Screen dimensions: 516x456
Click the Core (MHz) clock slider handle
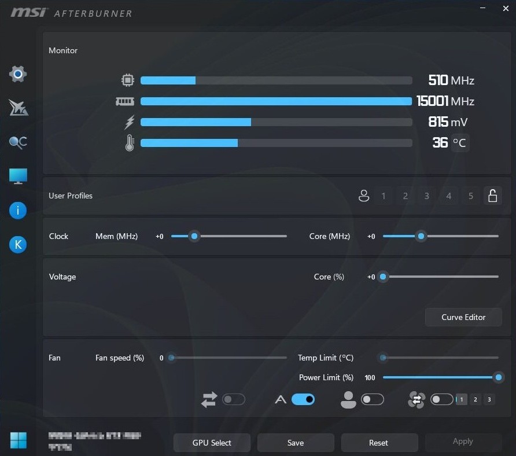(421, 236)
